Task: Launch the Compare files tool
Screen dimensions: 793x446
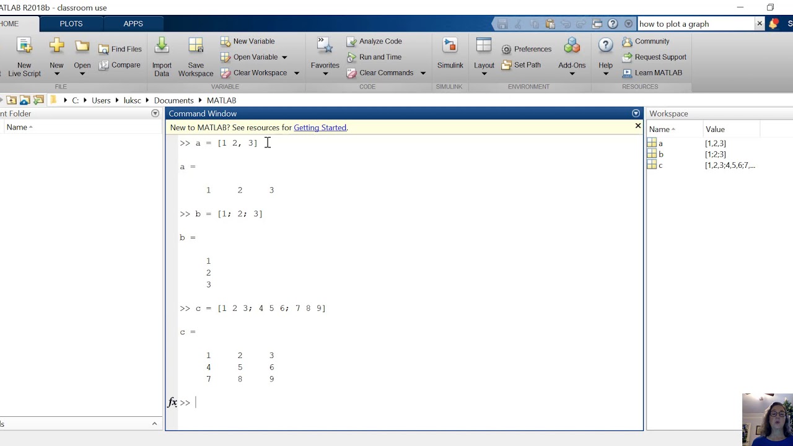Action: [119, 65]
